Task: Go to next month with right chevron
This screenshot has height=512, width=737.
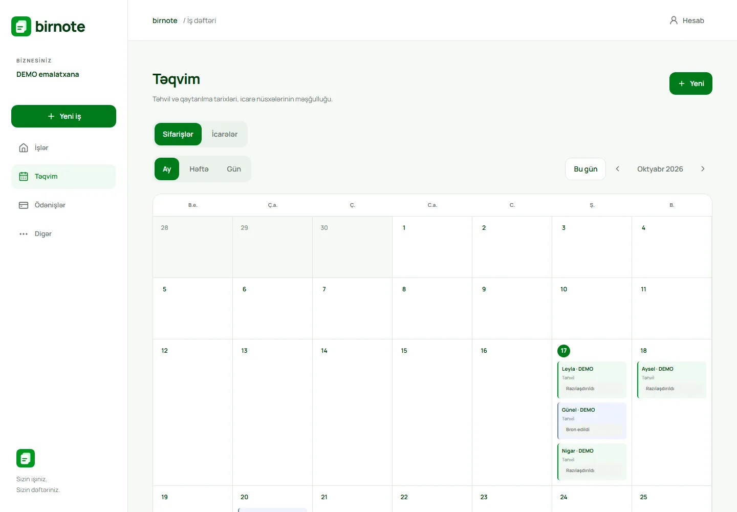Action: [703, 169]
